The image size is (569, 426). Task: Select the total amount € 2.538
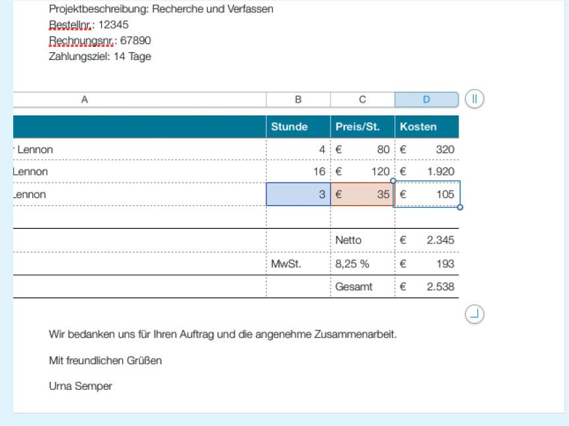pos(427,287)
